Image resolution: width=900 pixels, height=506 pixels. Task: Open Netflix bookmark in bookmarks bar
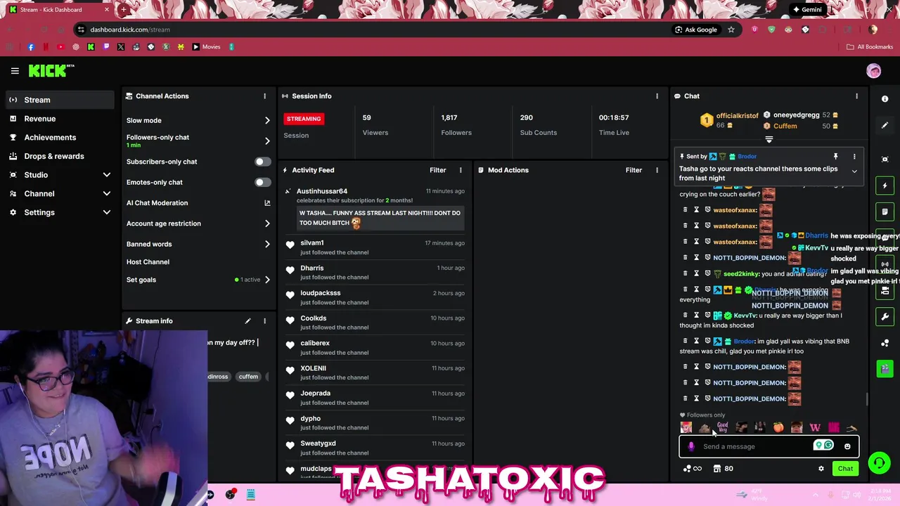click(46, 47)
